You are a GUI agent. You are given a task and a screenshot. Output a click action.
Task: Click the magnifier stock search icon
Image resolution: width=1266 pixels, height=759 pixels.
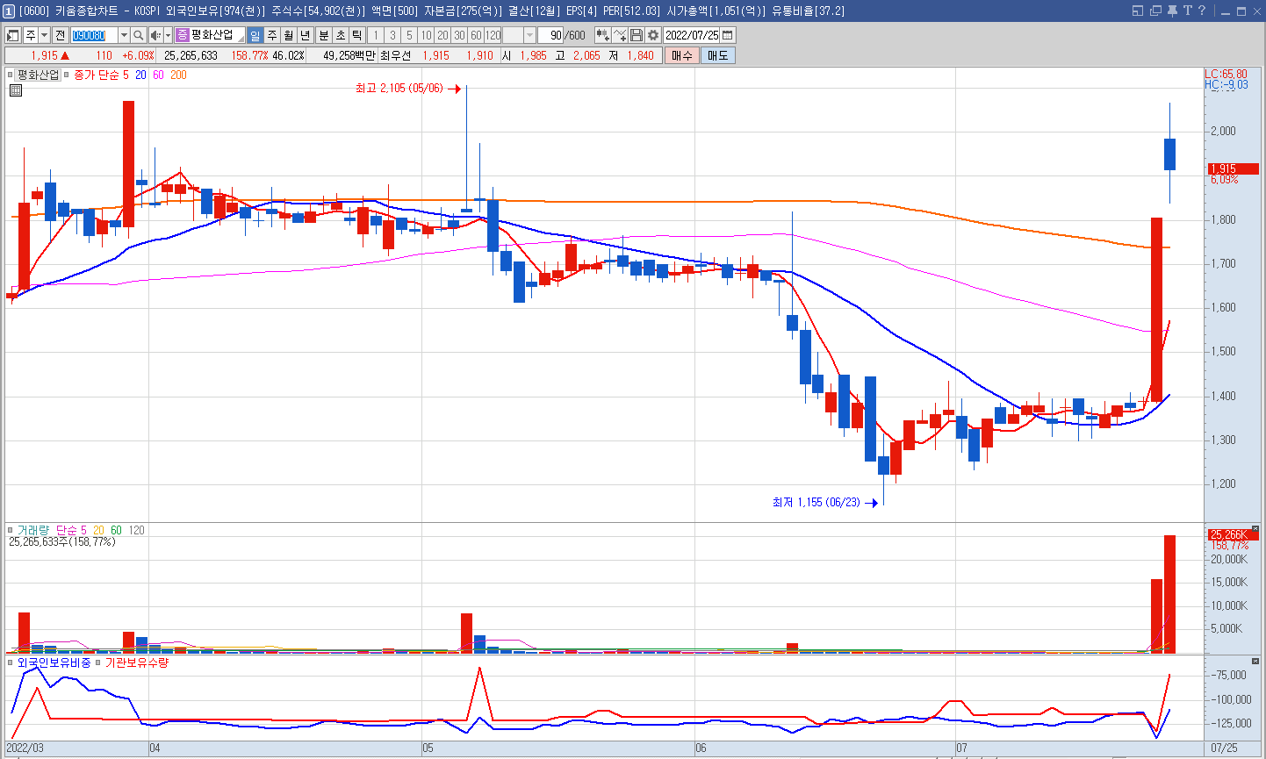(139, 35)
